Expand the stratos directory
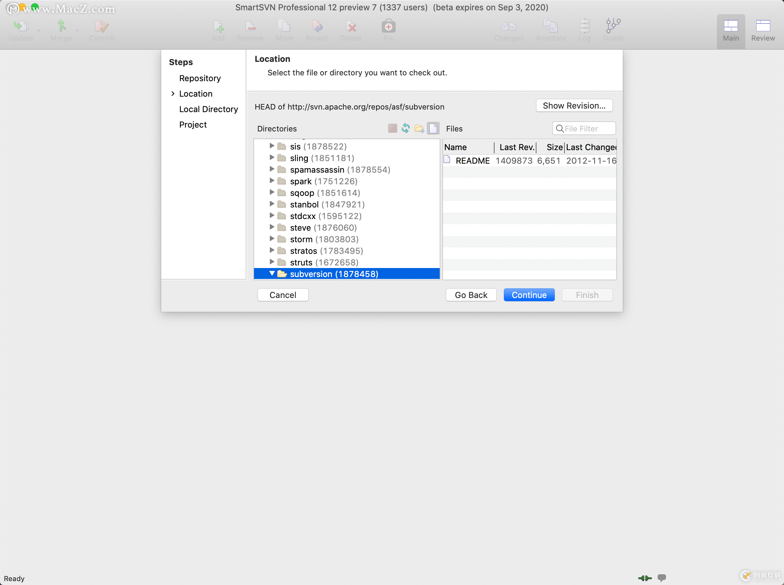 [272, 250]
